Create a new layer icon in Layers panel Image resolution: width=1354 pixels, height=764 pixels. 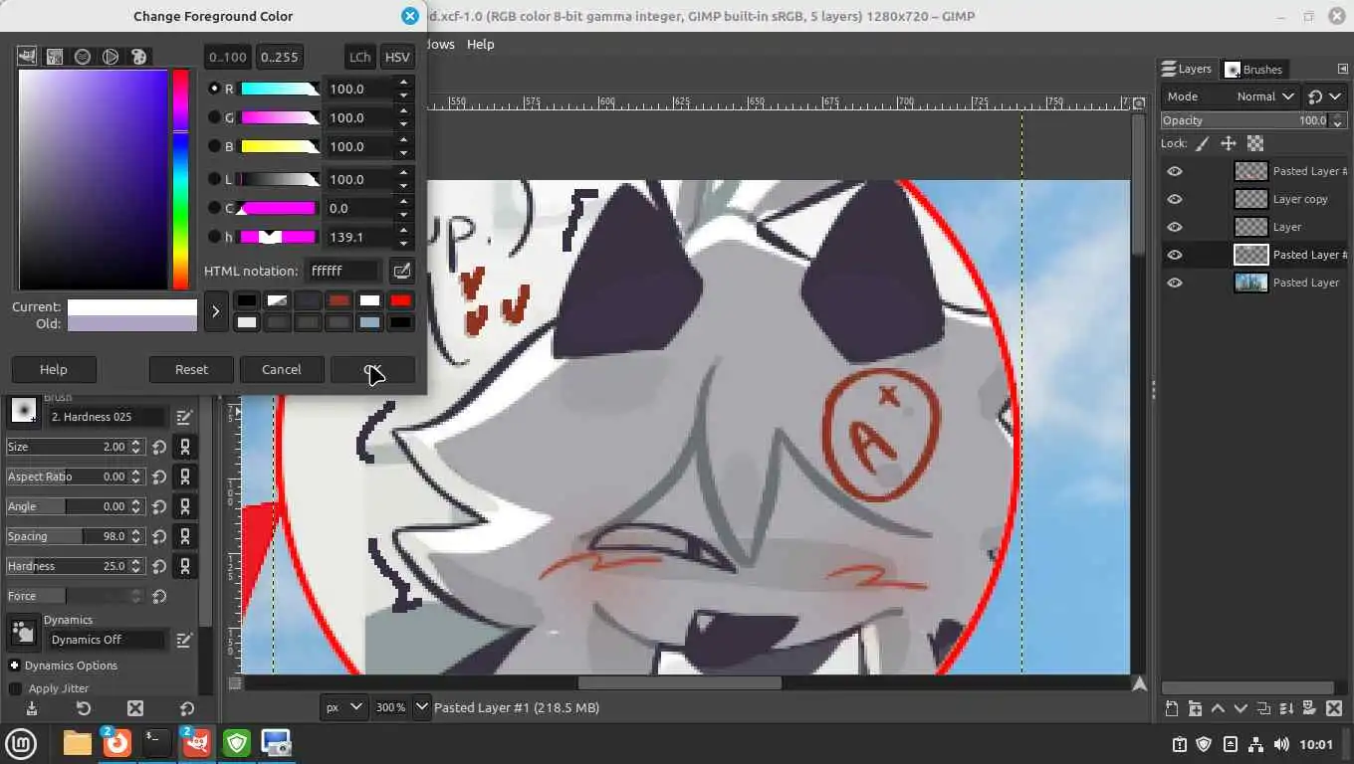[x=1172, y=708]
